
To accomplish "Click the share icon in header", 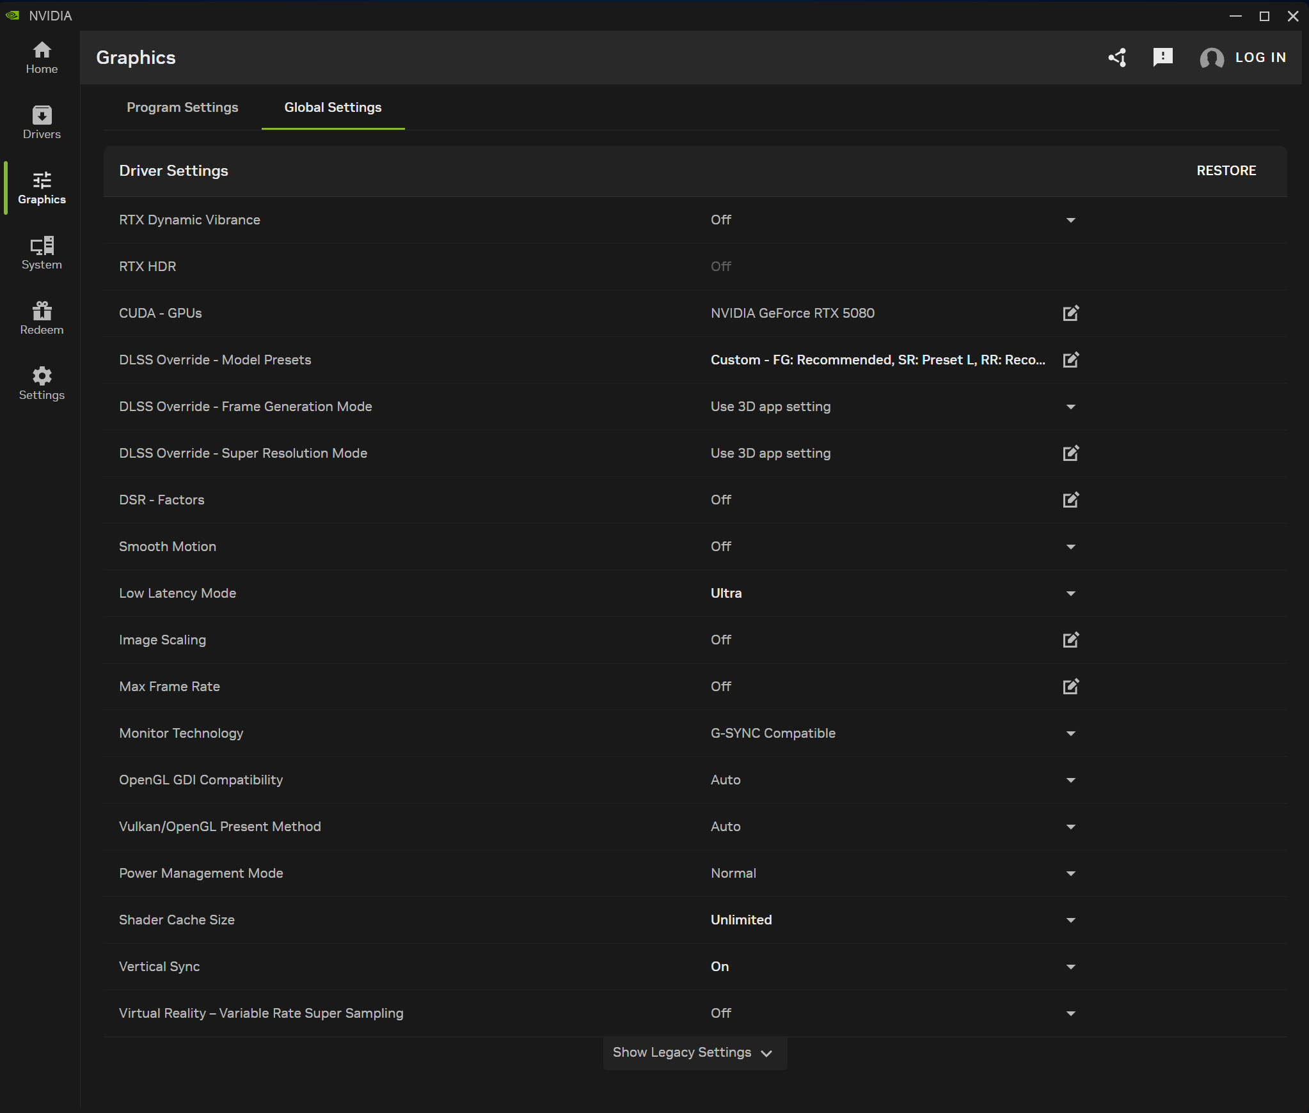I will point(1117,58).
